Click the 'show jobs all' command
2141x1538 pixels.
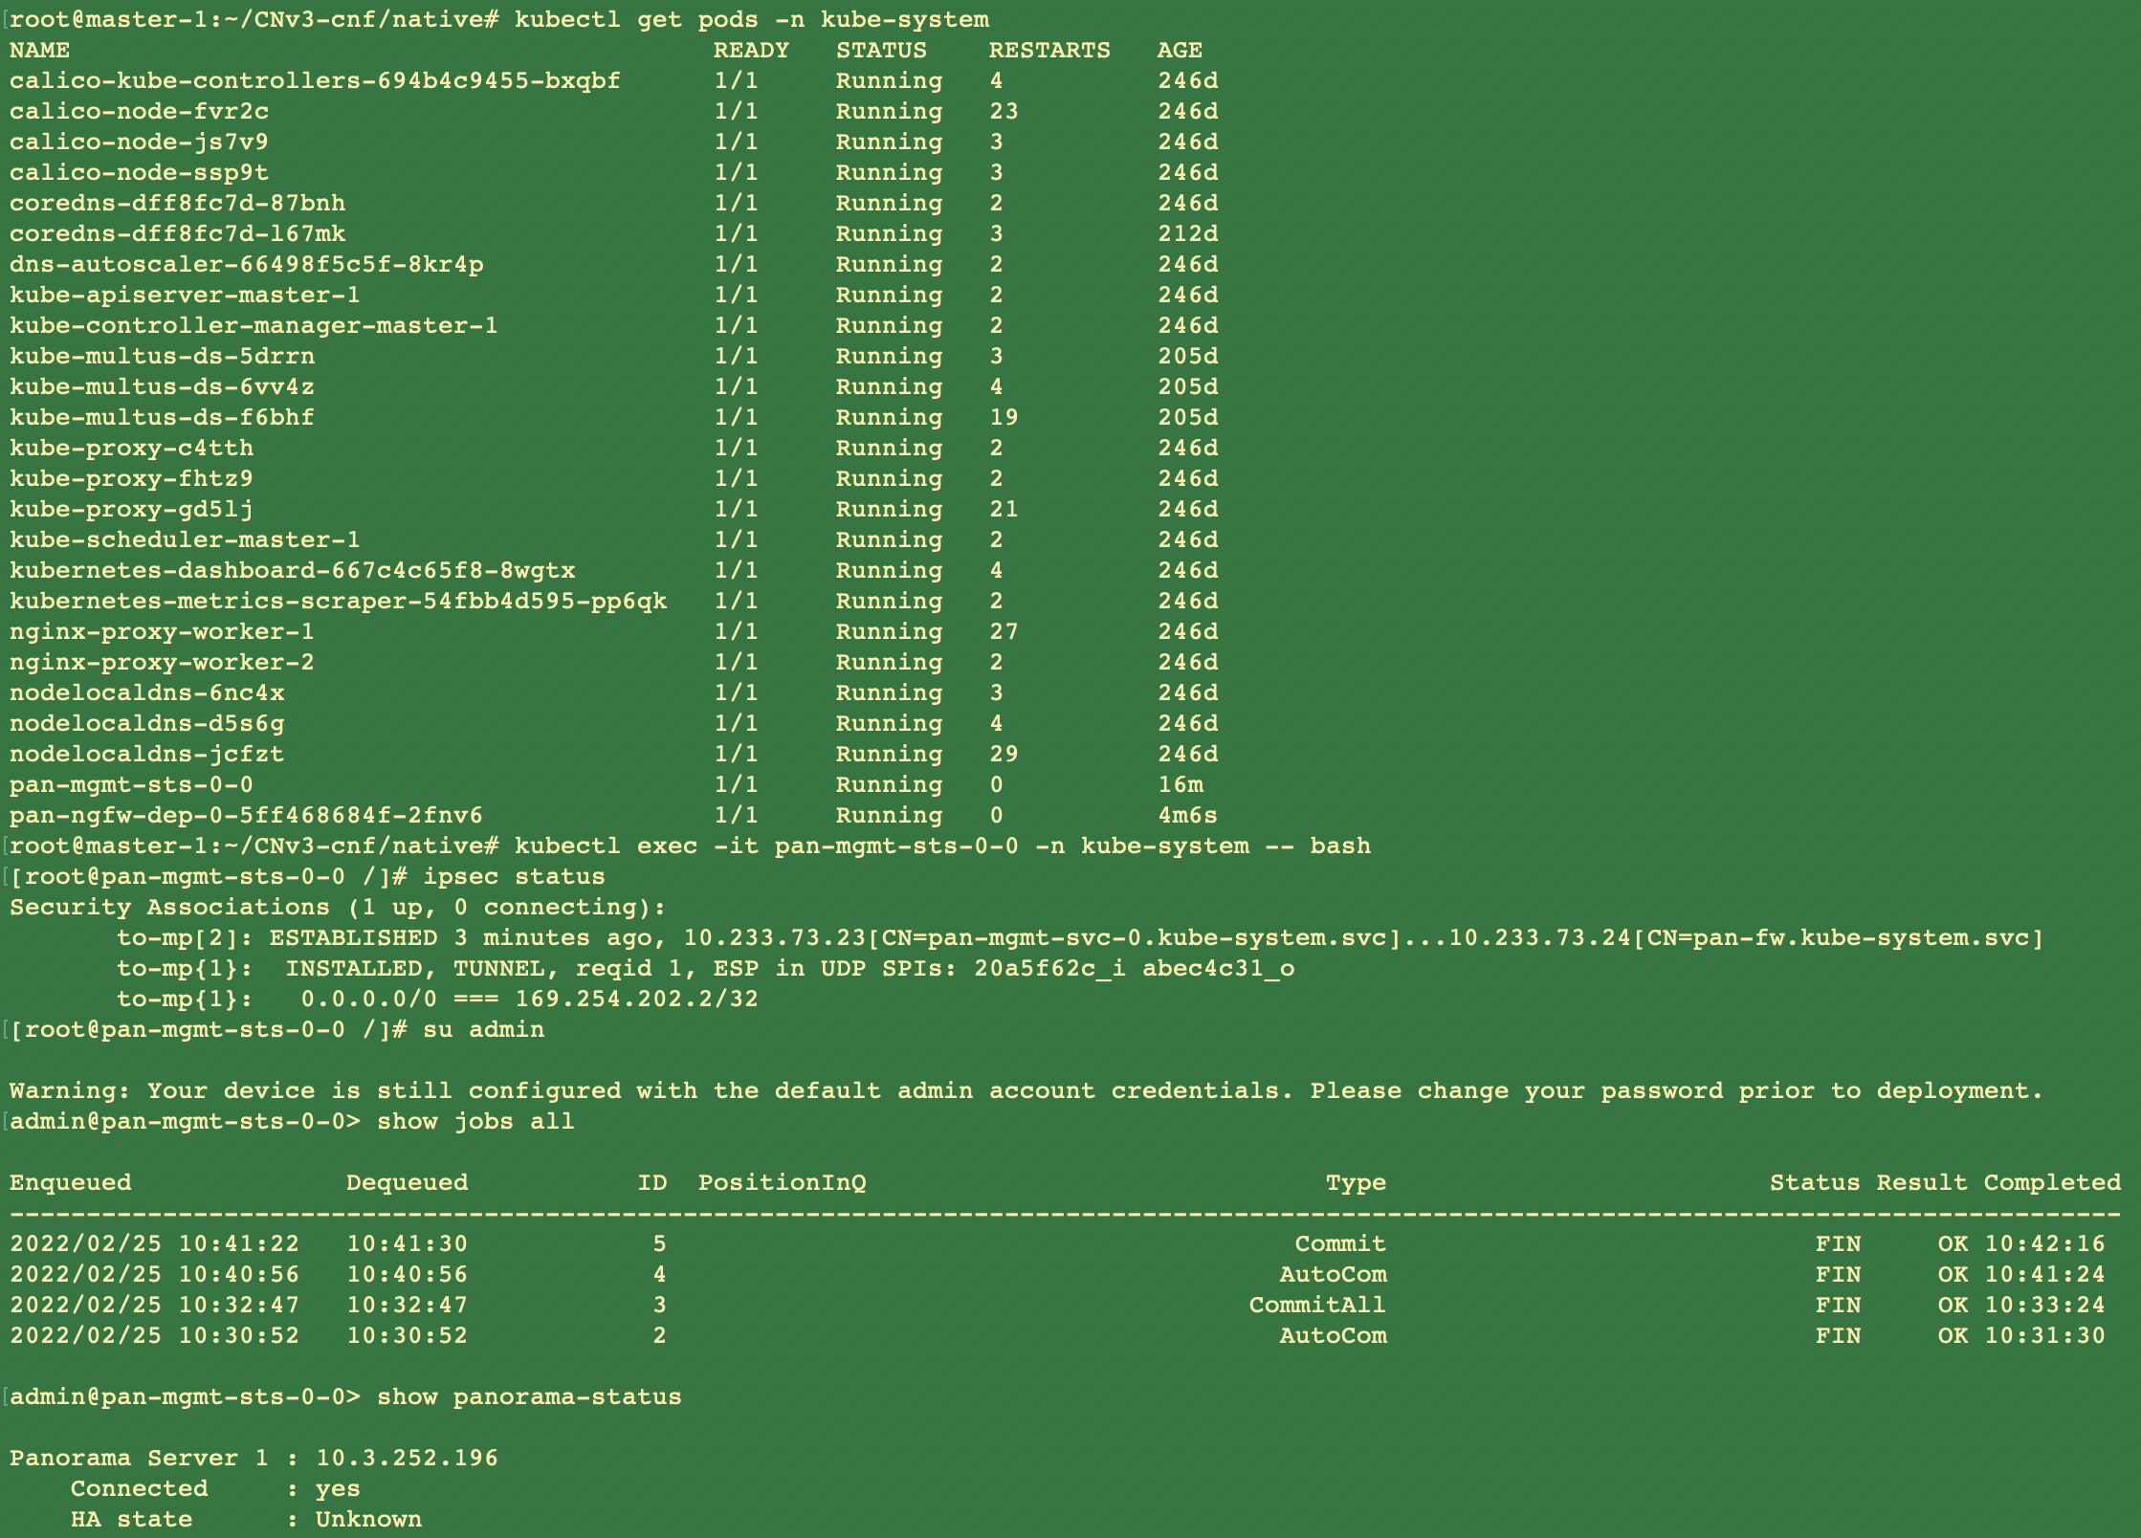coord(475,1122)
